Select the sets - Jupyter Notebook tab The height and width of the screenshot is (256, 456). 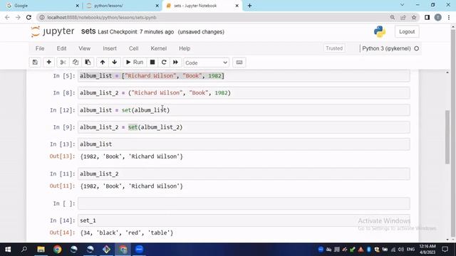[x=202, y=6]
